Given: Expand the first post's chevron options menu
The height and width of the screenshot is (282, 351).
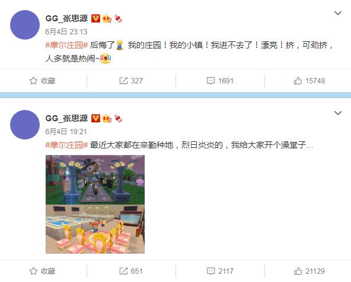Looking at the screenshot, I should (x=338, y=13).
